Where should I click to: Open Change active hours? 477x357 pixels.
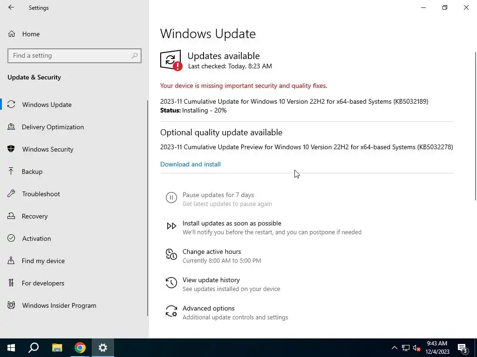[x=212, y=251]
